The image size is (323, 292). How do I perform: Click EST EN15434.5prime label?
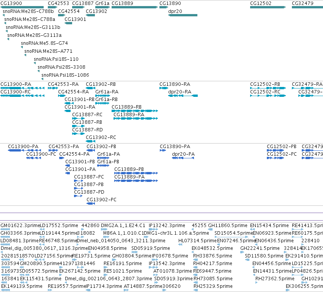269,226
